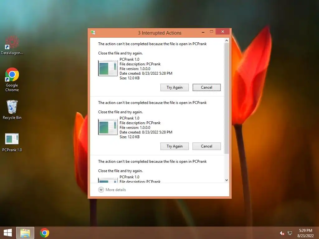Click Try Again for the second interrupted action
319x239 pixels.
[x=174, y=146]
